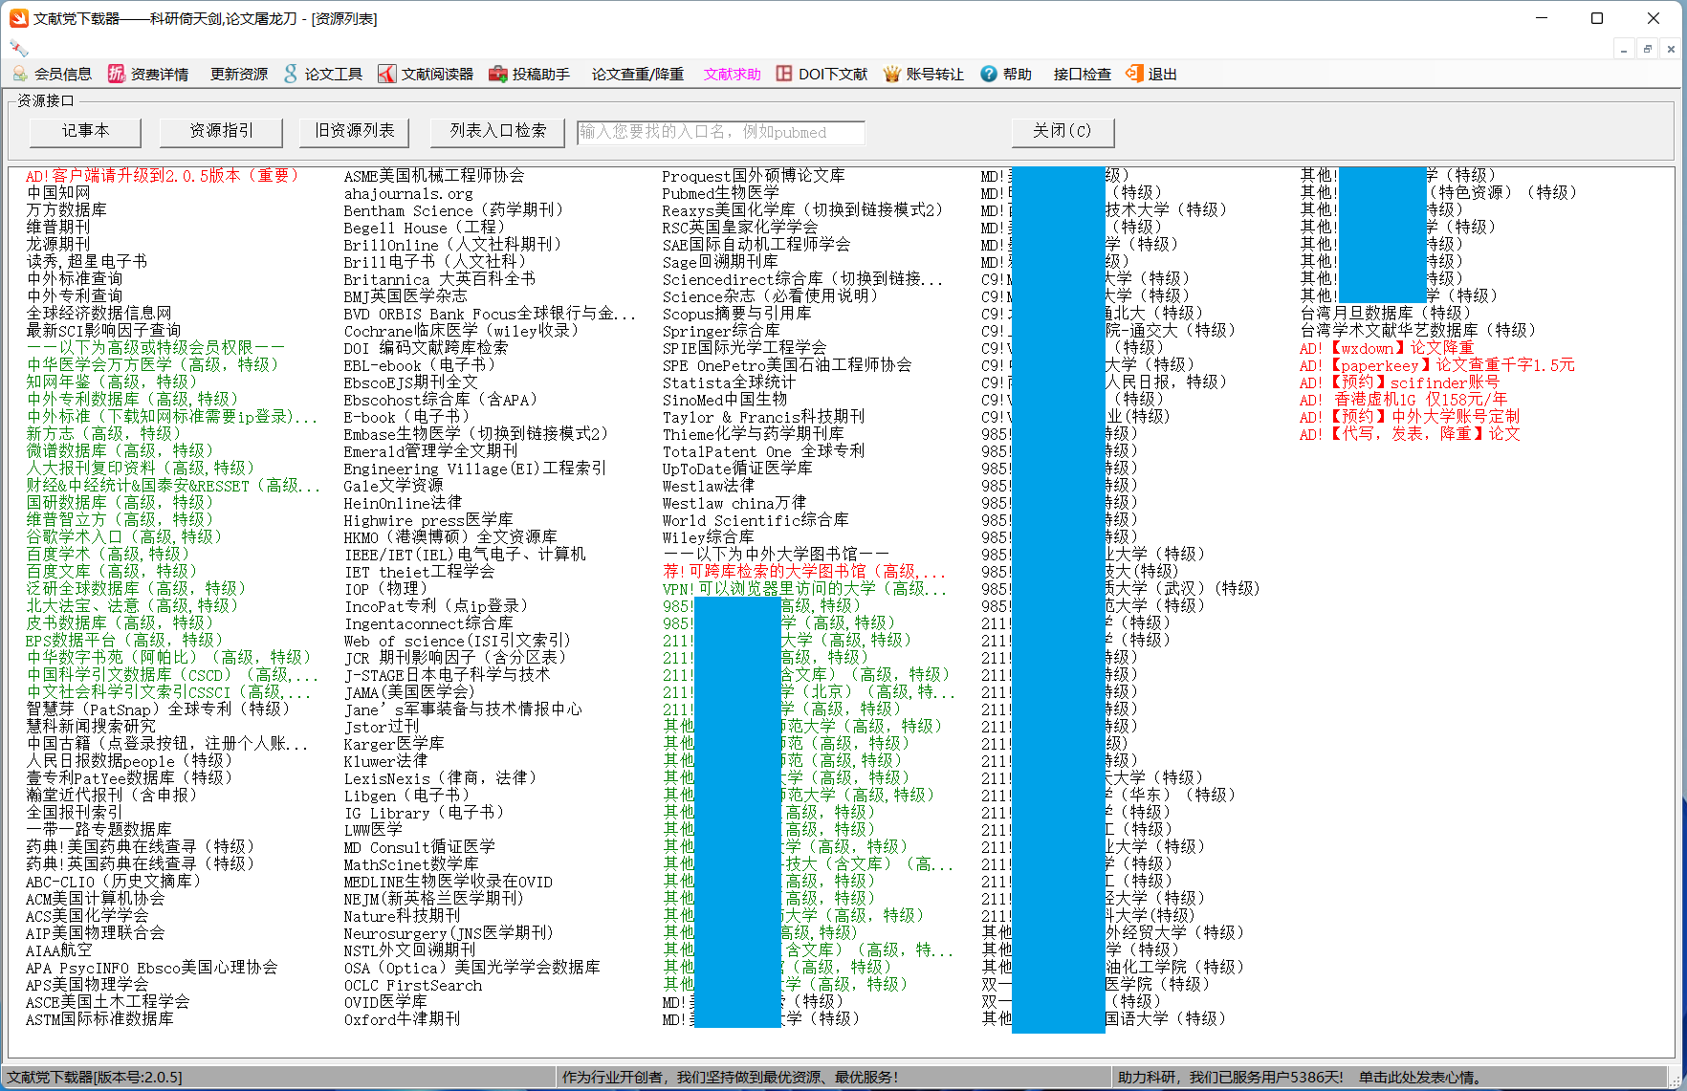Open the 更新资源 menu item
Image resolution: width=1687 pixels, height=1091 pixels.
click(x=239, y=74)
